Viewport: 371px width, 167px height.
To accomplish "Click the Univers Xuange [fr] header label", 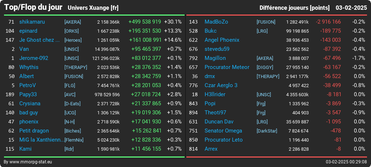I will (93, 8).
